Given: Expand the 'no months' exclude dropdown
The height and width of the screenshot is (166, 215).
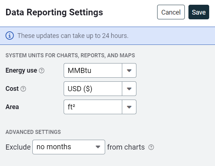Looking at the screenshot, I should pos(69,147).
